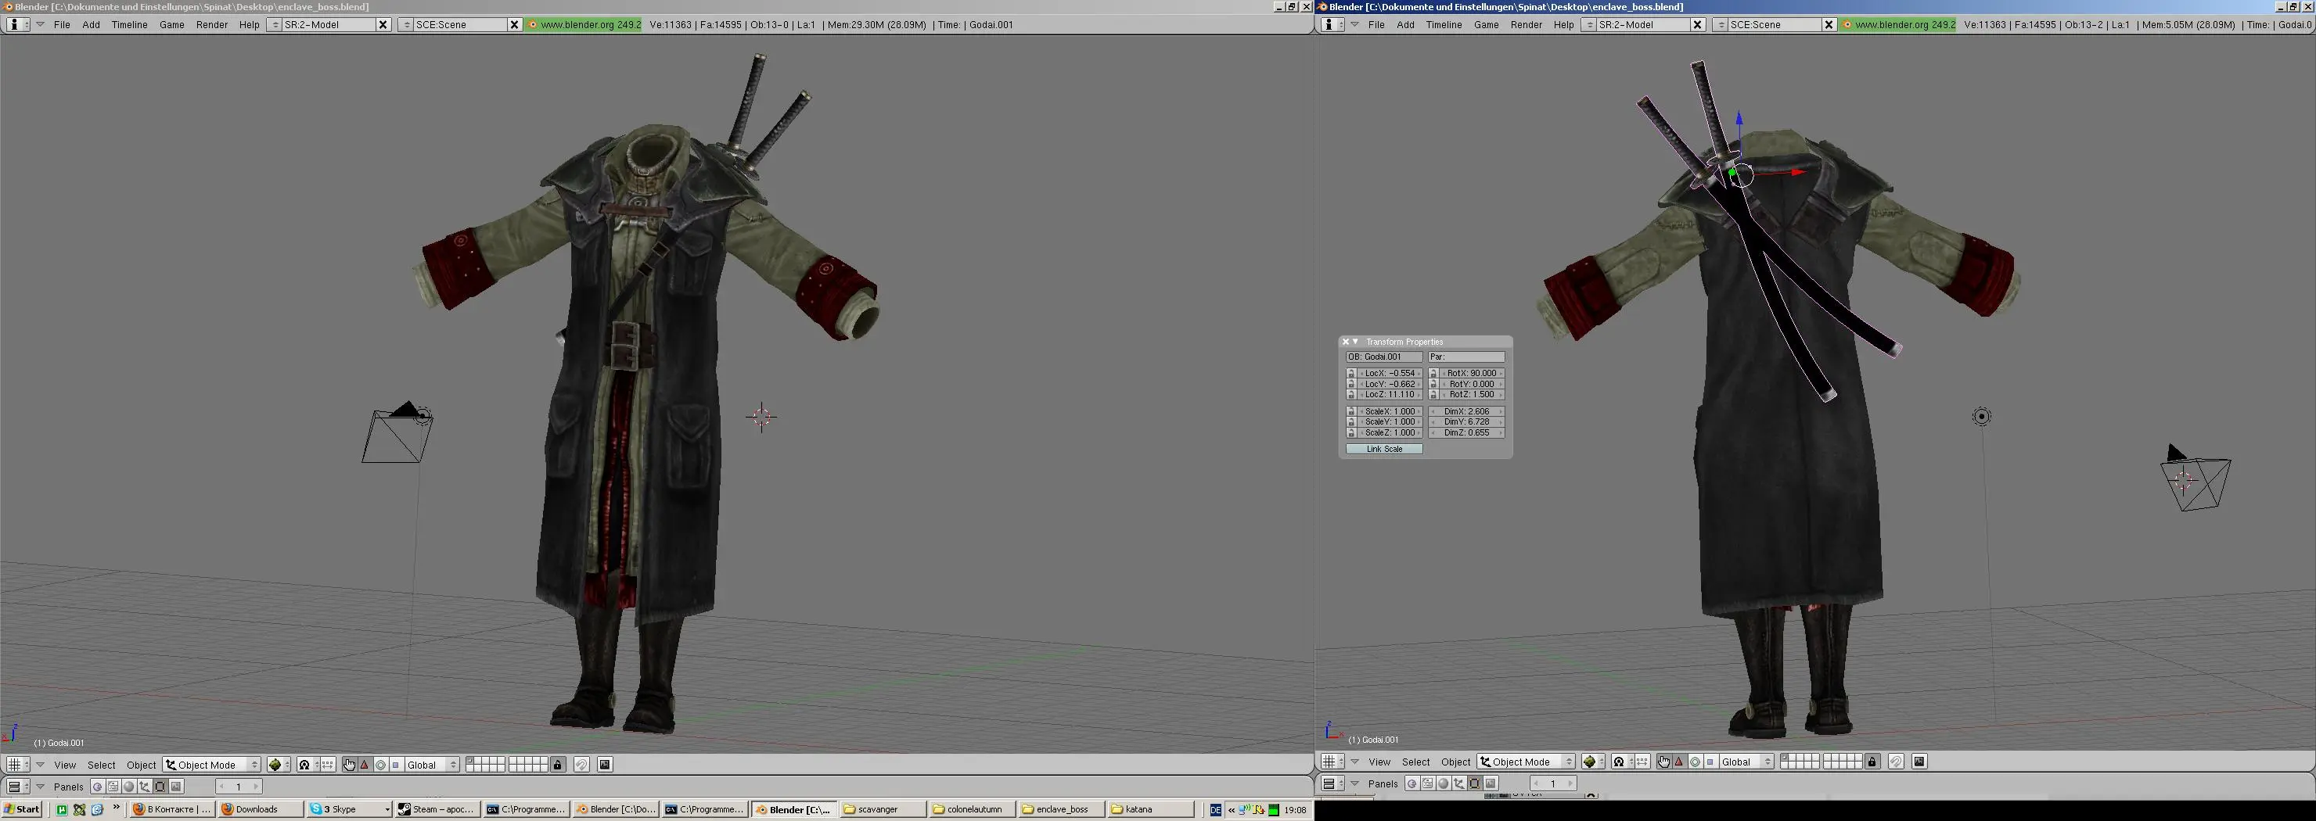Close Transform Properties panel with X

1345,342
